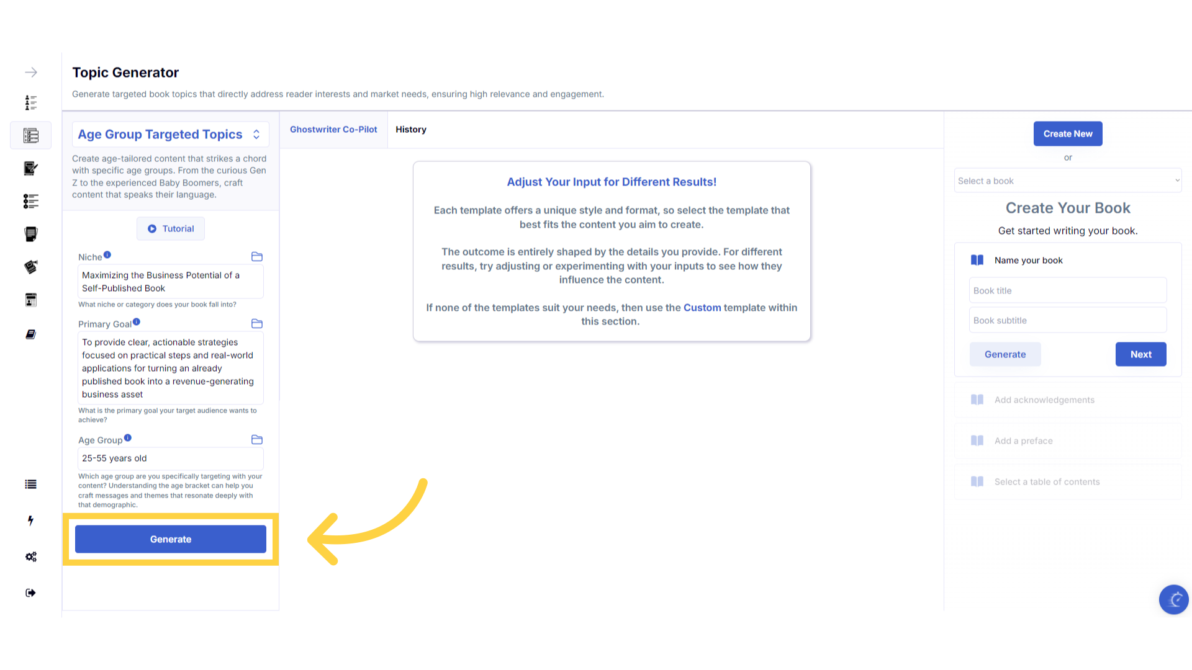Viewport: 1192px width, 670px height.
Task: Switch to the History tab
Action: [x=411, y=130]
